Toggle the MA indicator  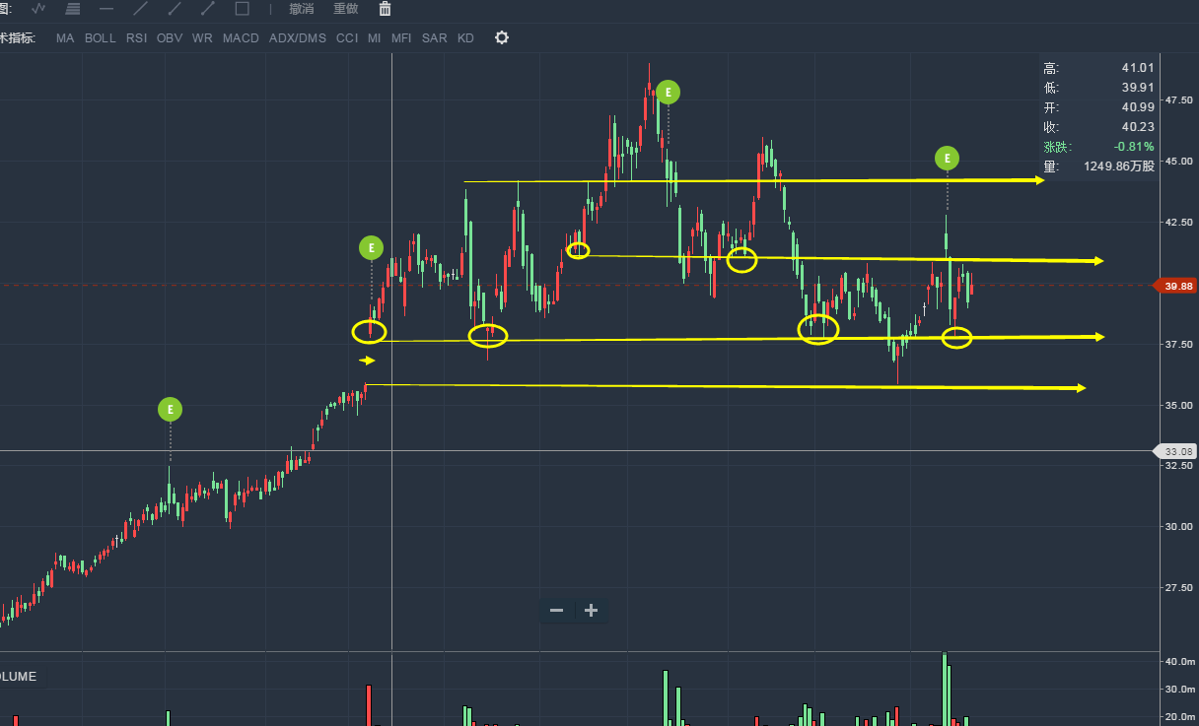65,38
